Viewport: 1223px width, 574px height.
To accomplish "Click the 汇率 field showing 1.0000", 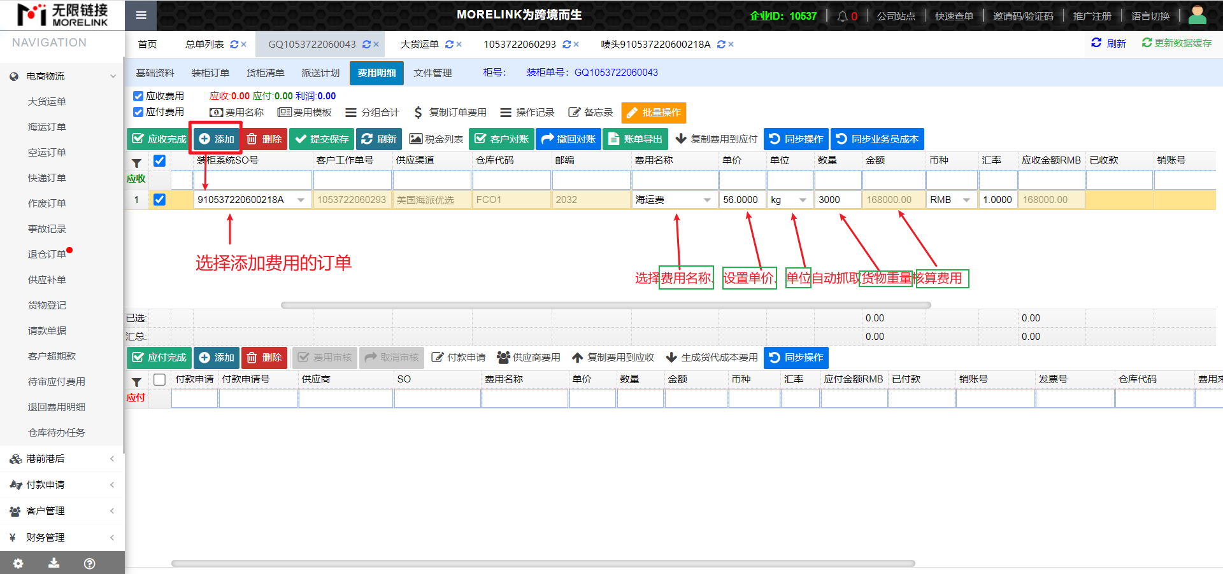I will (998, 200).
